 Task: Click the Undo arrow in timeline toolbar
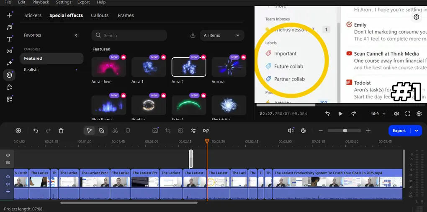coord(36,131)
